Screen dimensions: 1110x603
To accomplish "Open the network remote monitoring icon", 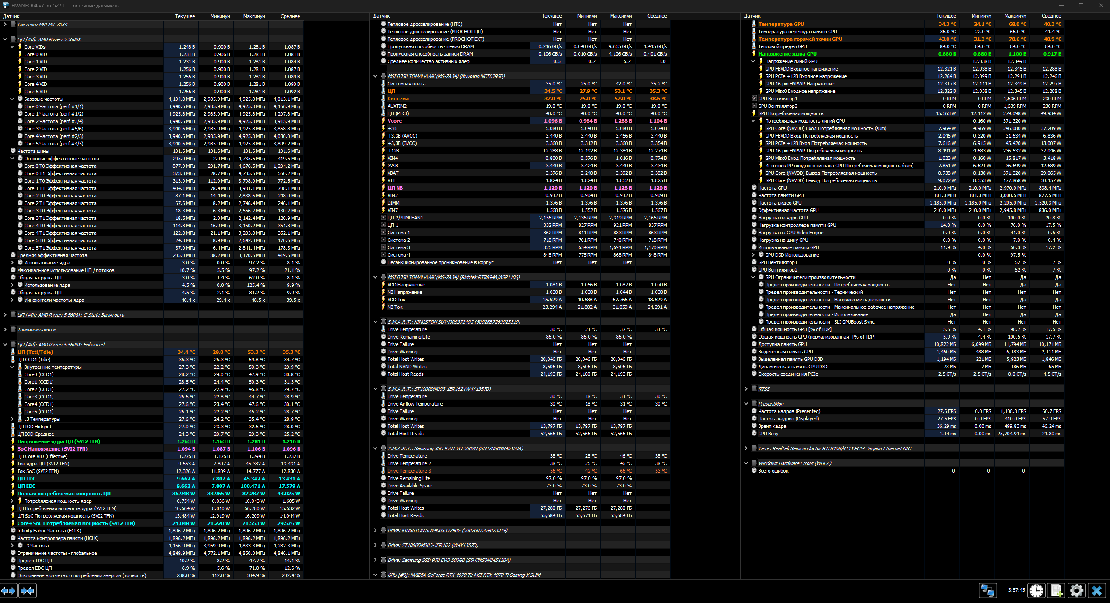I will point(987,590).
